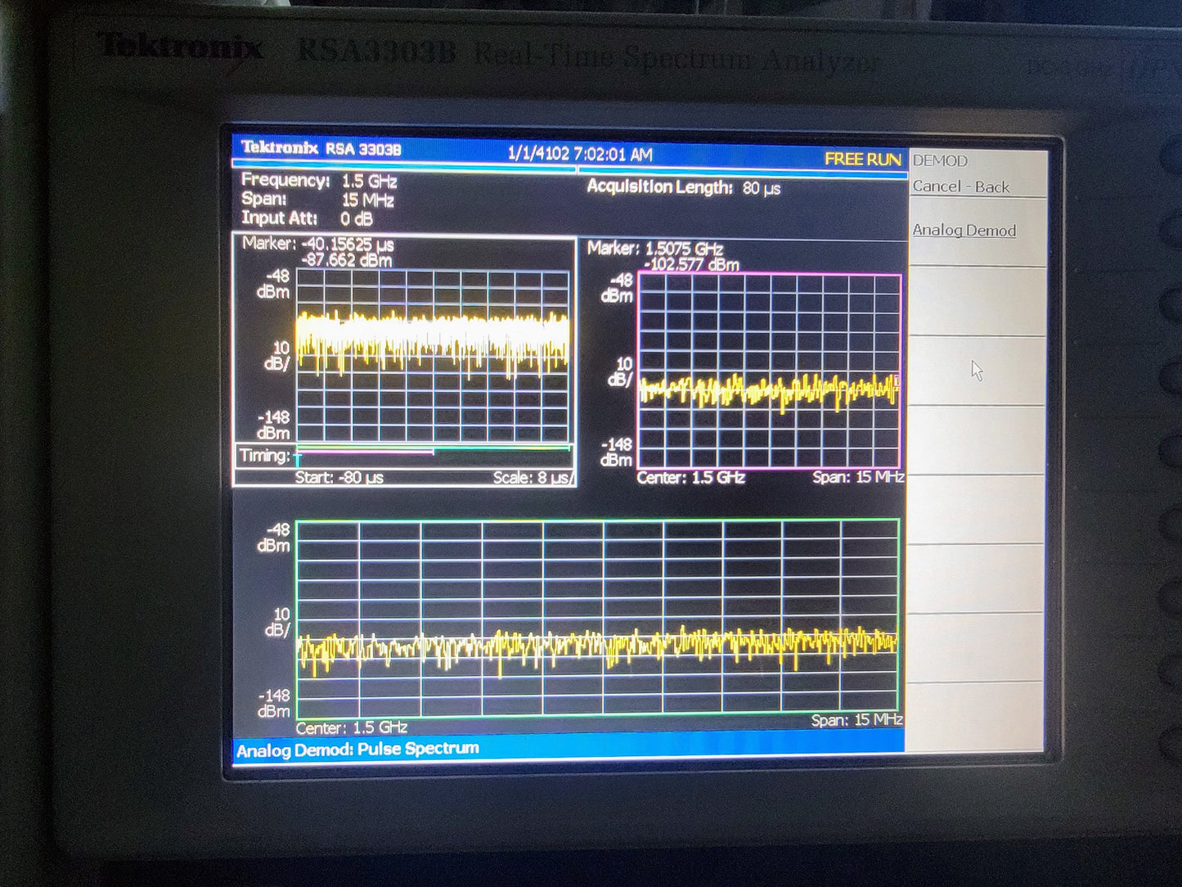This screenshot has width=1182, height=887.
Task: Select the Frequency 1.5 GHz readout
Action: (319, 181)
